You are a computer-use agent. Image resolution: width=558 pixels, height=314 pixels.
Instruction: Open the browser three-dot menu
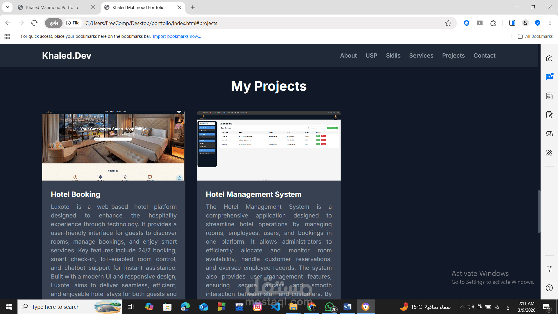(x=550, y=23)
